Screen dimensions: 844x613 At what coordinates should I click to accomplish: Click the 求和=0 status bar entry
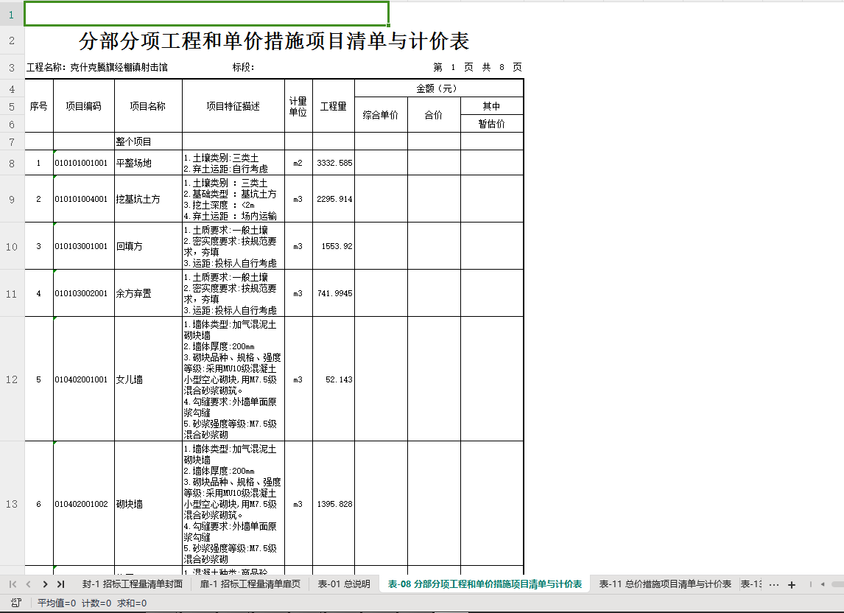(132, 603)
